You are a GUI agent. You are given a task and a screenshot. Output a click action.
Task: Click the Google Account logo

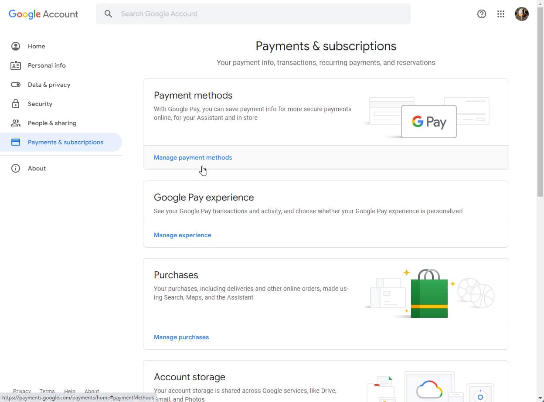(x=44, y=14)
